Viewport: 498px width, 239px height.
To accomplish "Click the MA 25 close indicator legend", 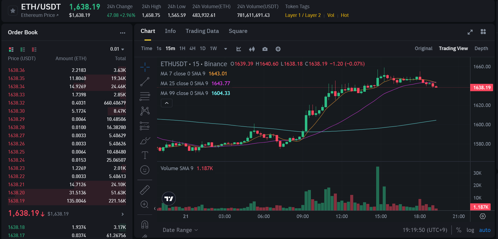I will (195, 83).
